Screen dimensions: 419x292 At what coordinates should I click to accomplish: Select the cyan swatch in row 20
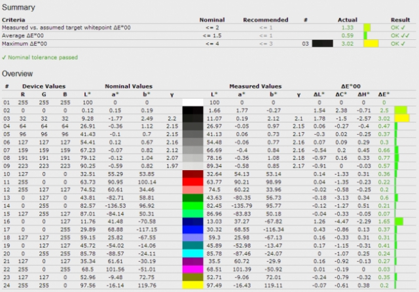(x=192, y=253)
